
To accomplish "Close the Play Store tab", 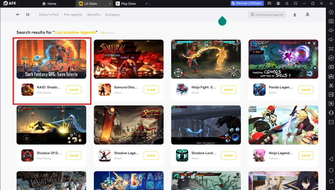I will click(147, 4).
